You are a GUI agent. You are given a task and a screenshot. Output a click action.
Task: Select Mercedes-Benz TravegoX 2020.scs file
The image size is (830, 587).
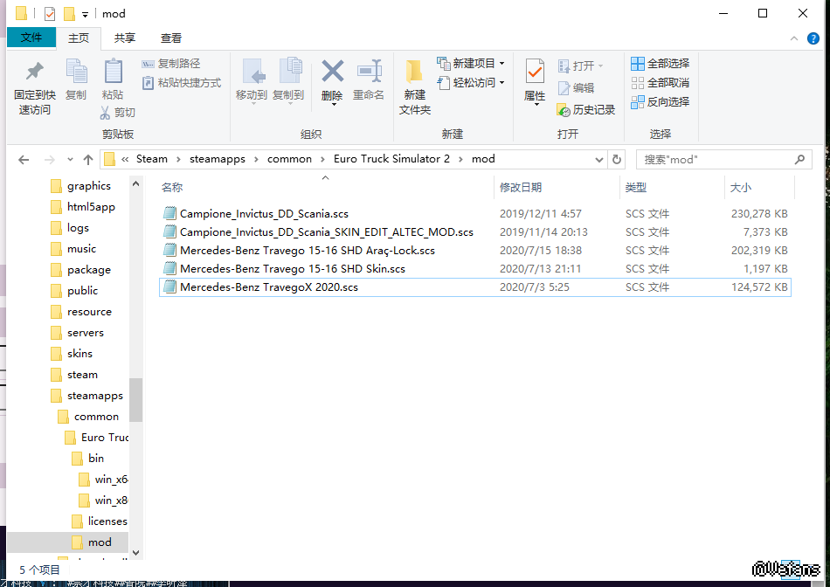point(269,287)
